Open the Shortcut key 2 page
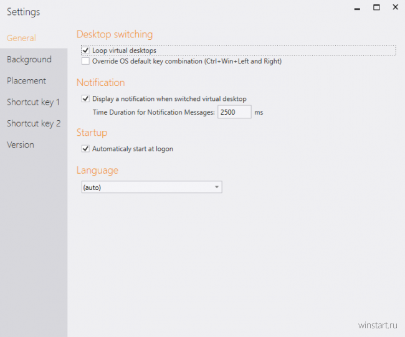Screen dimensions: 405x337 click(x=34, y=123)
